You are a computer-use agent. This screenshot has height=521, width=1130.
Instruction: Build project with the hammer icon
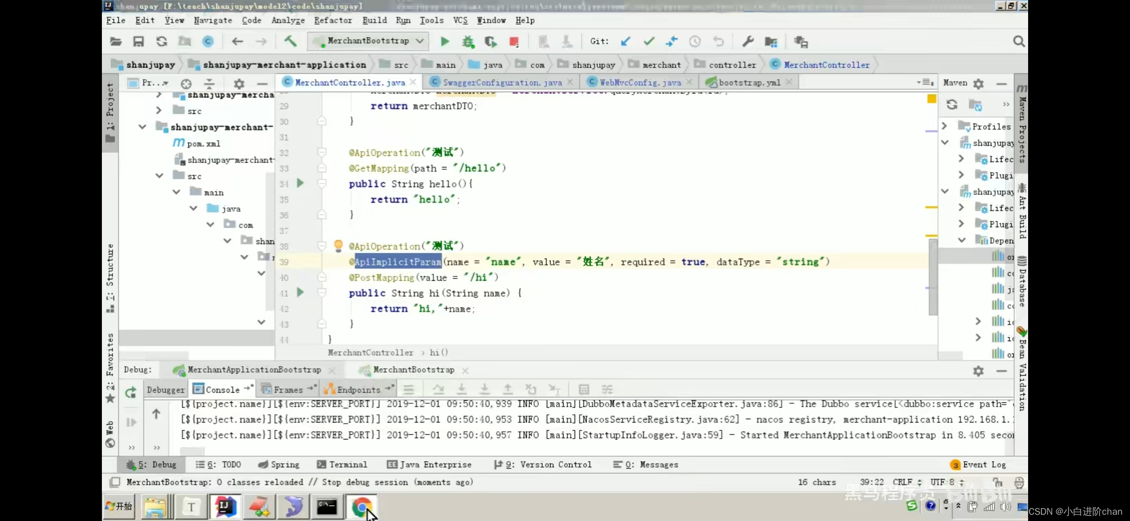(290, 41)
